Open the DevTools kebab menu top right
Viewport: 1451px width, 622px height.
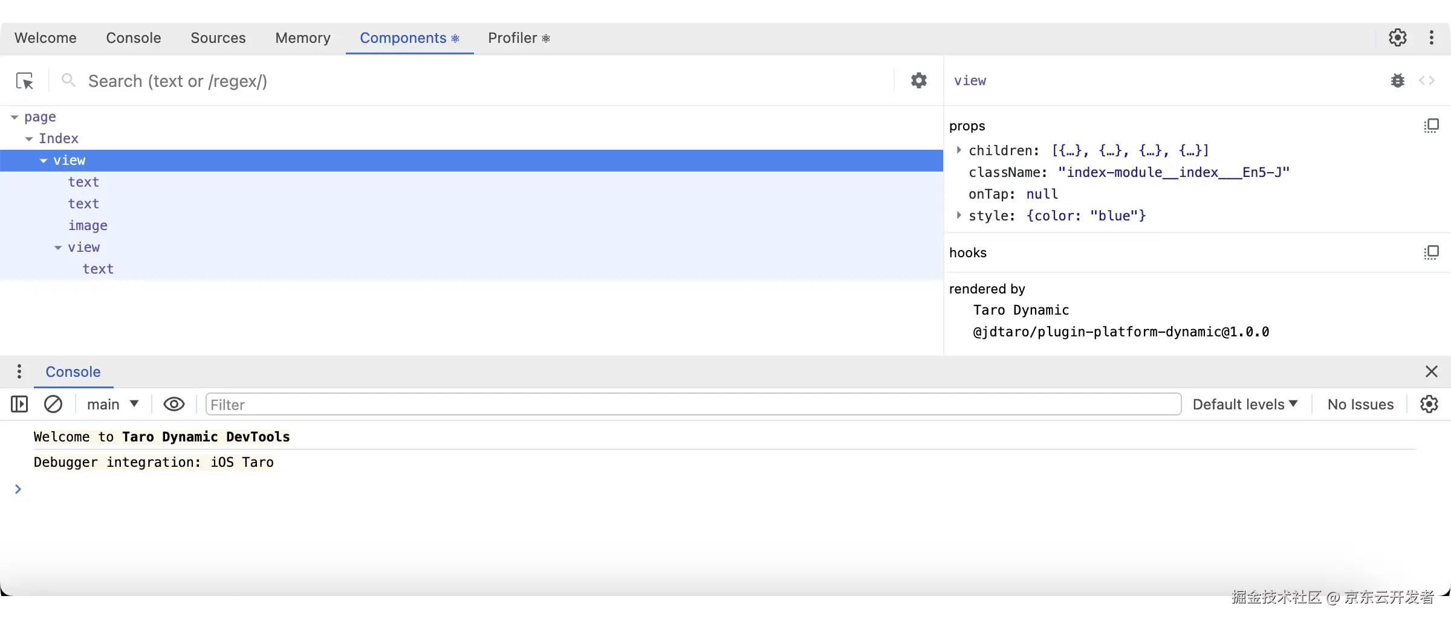[x=1432, y=37]
